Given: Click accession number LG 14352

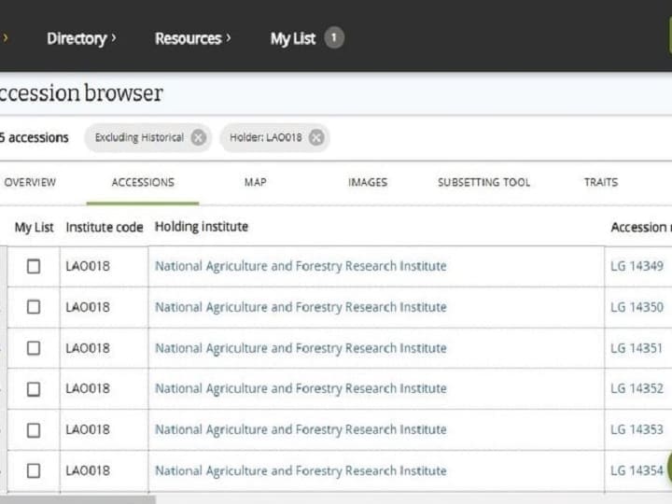Looking at the screenshot, I should tap(637, 389).
